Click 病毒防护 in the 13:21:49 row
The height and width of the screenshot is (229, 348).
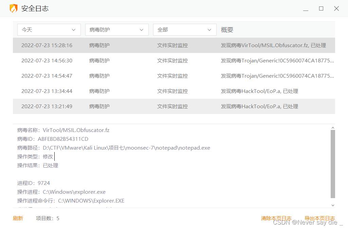[99, 107]
